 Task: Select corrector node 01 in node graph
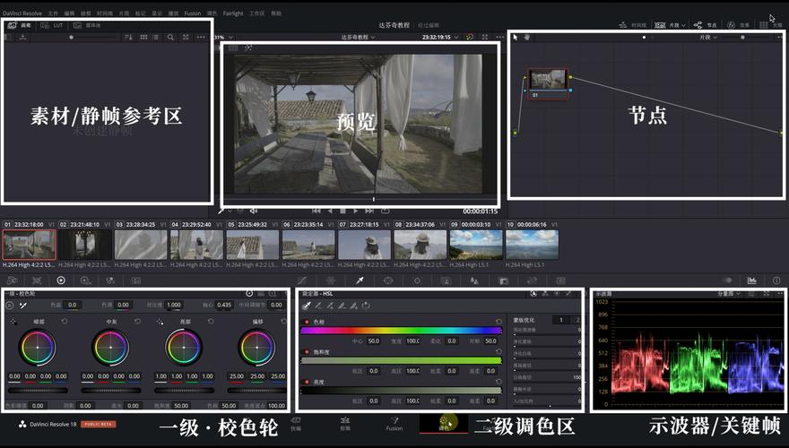[x=548, y=84]
